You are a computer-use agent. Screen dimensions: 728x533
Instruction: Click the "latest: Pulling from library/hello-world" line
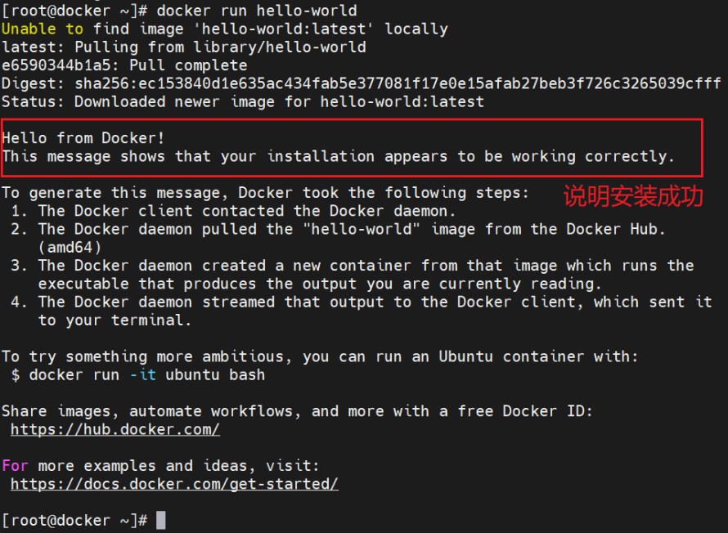[184, 47]
